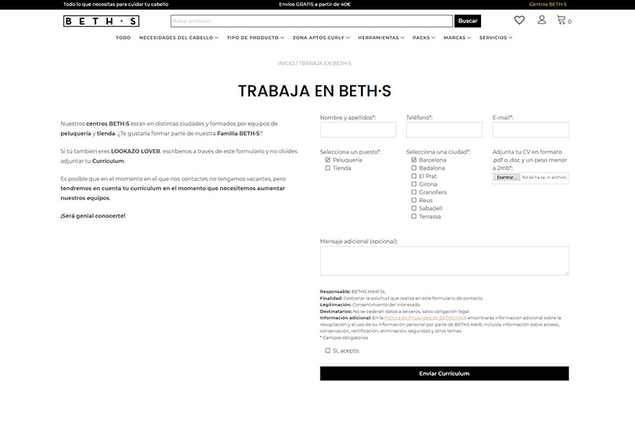Open the Marcas dropdown menu
Viewport: 635px width, 423px height.
point(457,38)
